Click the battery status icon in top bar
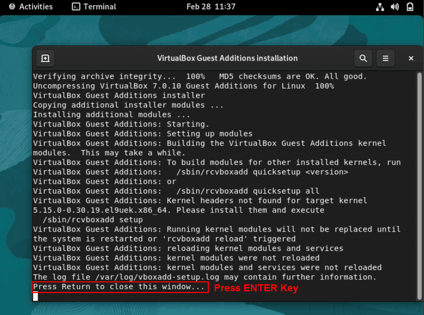Screen dimensions: 424x315 coord(409,6)
